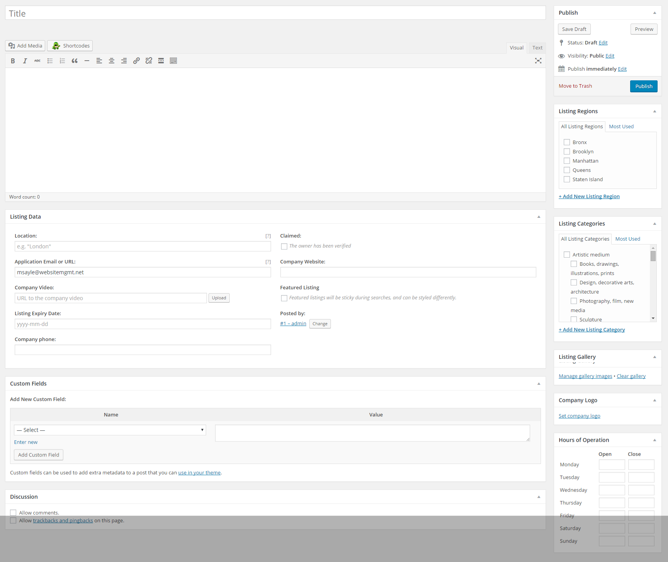Switch to the Text editor tab
Viewport: 668px width, 562px height.
[537, 48]
